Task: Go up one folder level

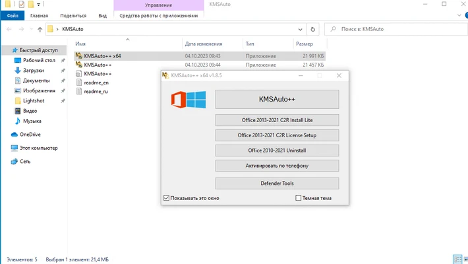Action: click(x=40, y=29)
